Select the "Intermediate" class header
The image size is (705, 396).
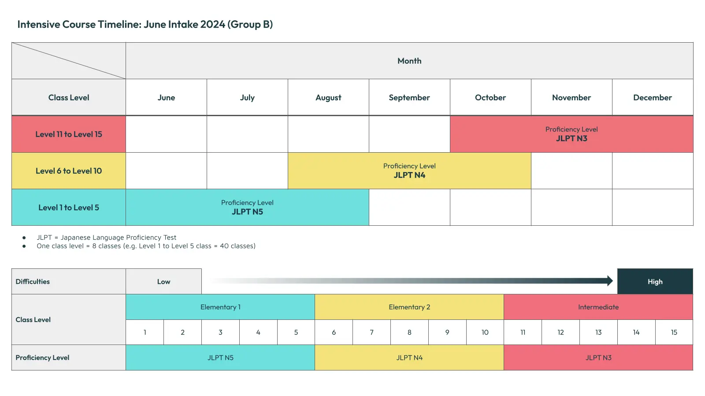(x=598, y=307)
